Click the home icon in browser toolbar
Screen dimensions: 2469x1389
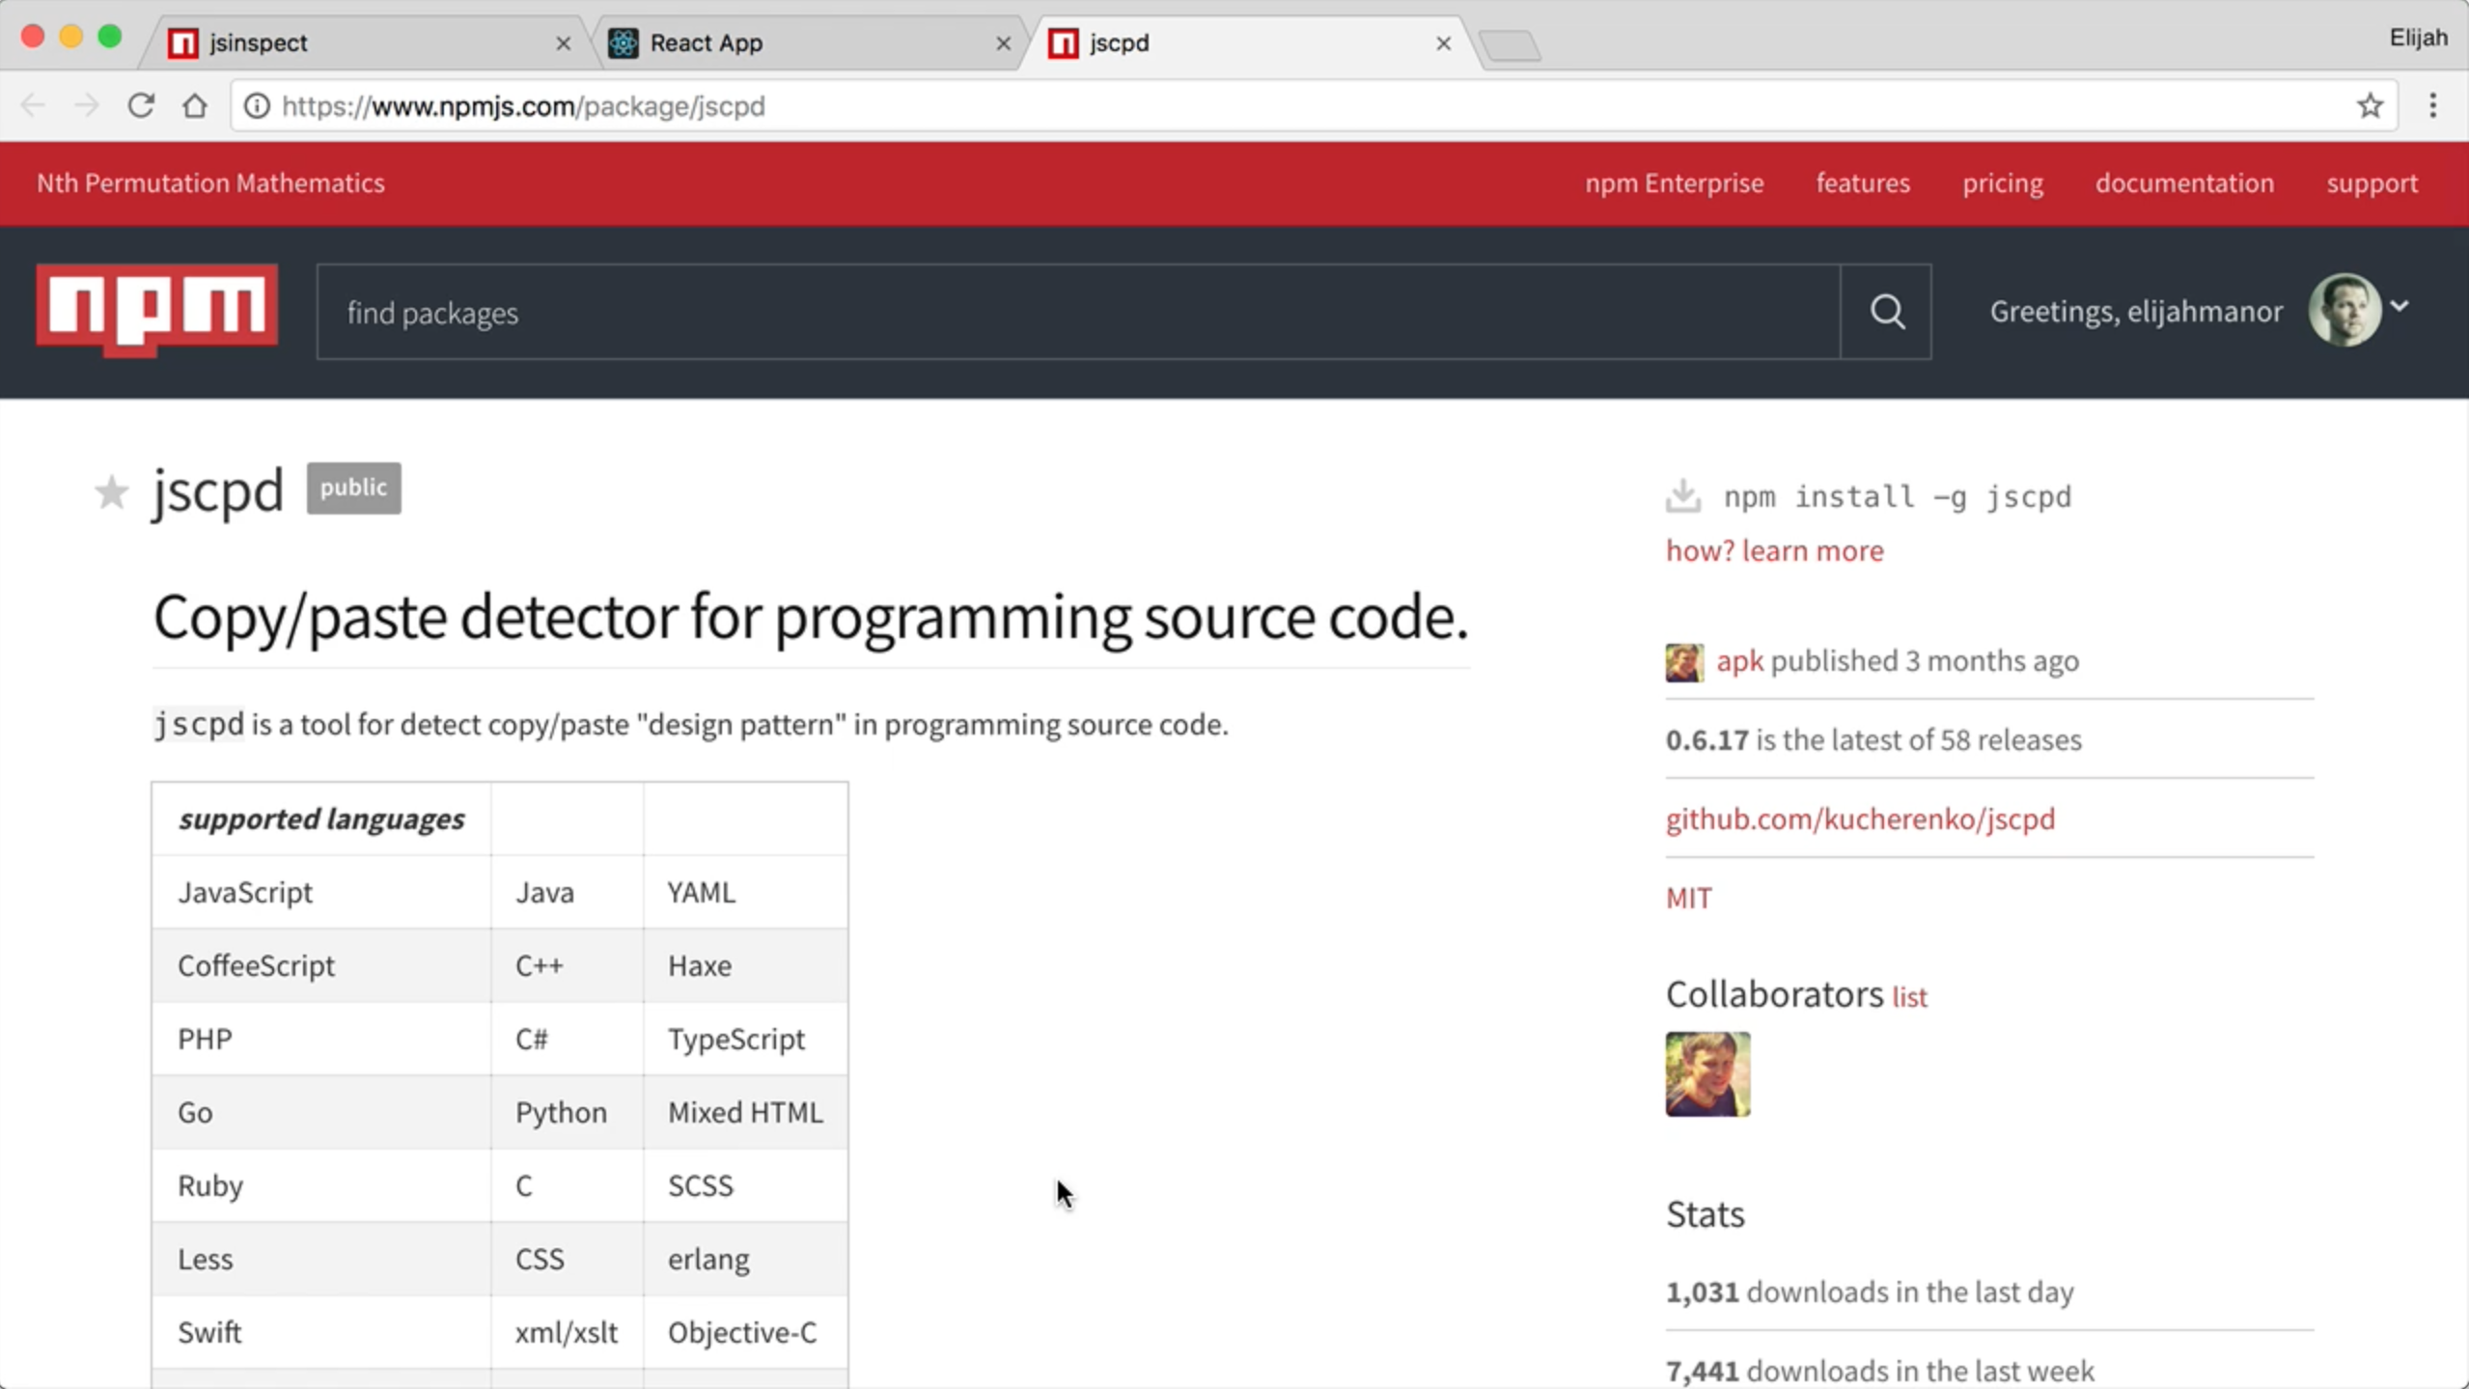click(195, 105)
